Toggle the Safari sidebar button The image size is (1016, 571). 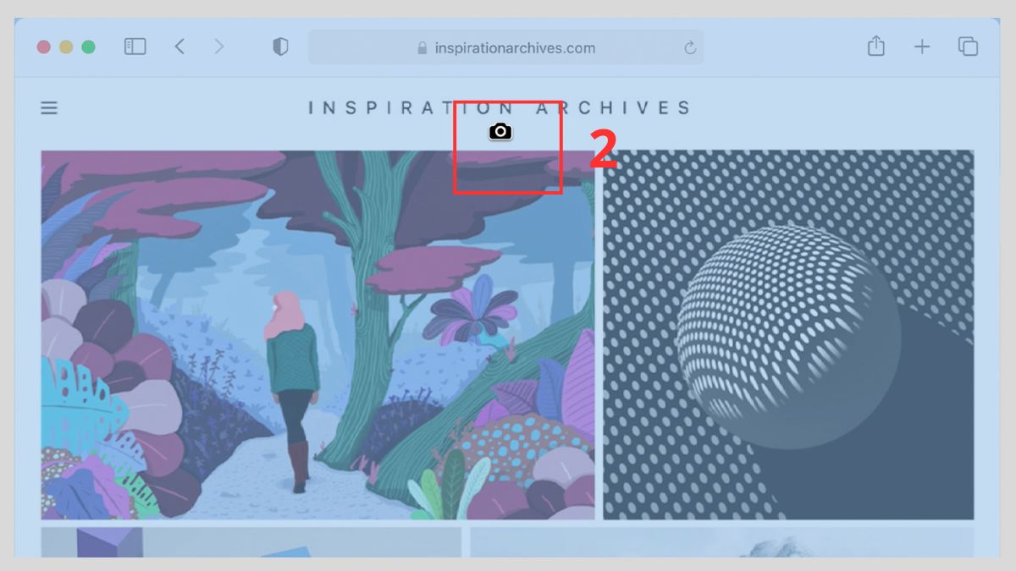pyautogui.click(x=135, y=47)
